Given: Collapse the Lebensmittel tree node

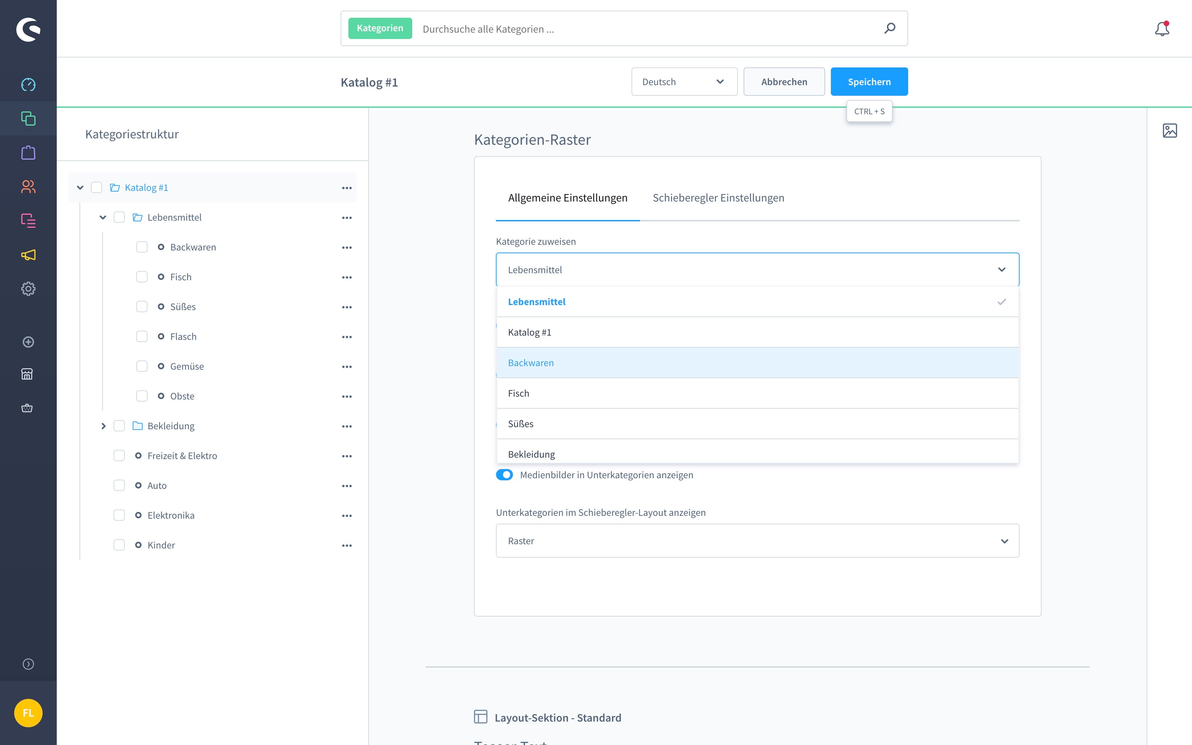Looking at the screenshot, I should (103, 217).
